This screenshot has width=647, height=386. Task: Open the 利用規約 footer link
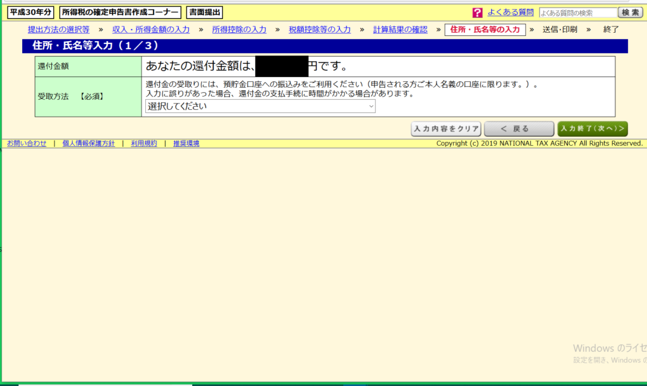pos(144,143)
